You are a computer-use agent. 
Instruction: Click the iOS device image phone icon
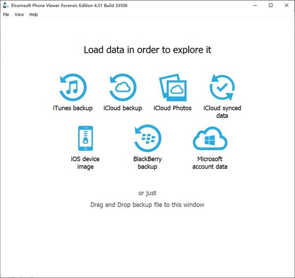pyautogui.click(x=86, y=138)
